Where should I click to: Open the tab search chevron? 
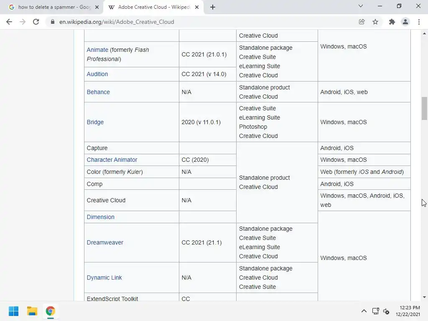tap(361, 6)
